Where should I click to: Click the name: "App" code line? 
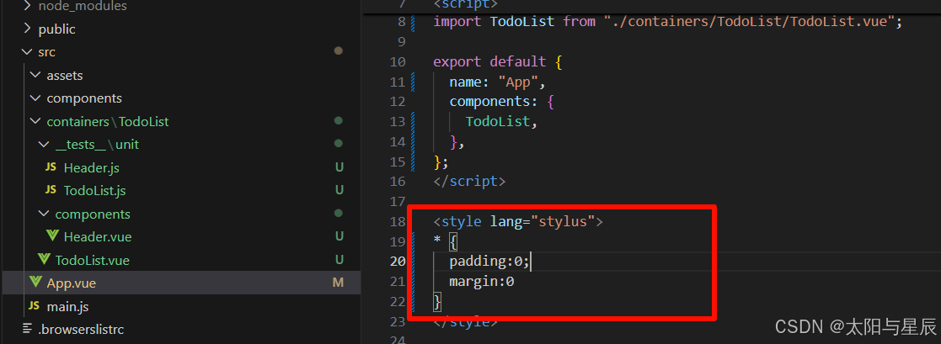pyautogui.click(x=498, y=82)
